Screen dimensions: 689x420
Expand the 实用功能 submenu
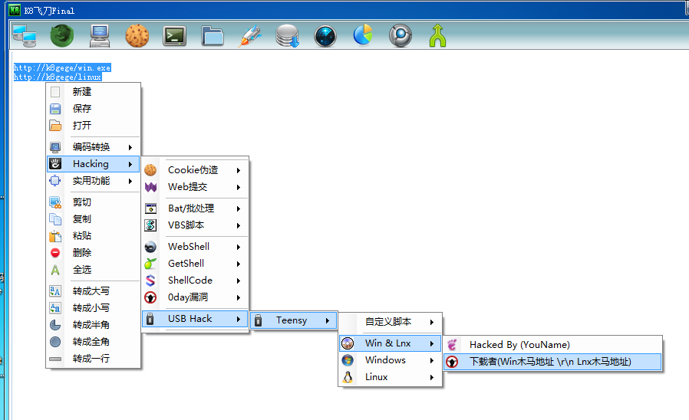click(x=92, y=181)
